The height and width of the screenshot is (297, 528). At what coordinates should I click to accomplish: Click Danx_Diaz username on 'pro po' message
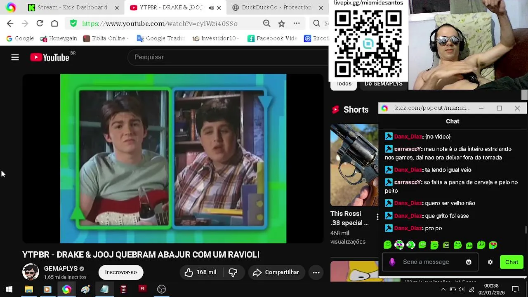tap(408, 228)
